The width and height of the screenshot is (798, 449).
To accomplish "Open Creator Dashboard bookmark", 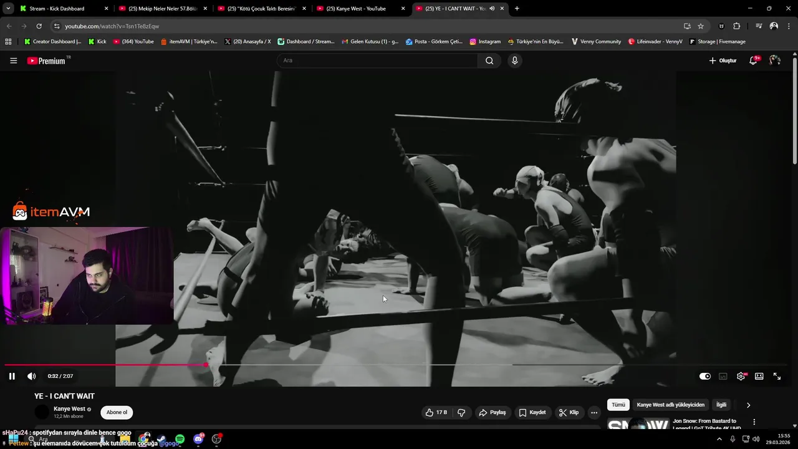I will click(x=52, y=42).
